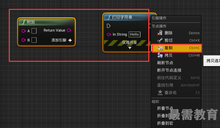Select 刷新节点 menu item

tap(176, 63)
